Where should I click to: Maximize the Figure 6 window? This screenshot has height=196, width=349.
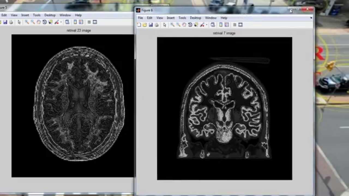(x=298, y=9)
